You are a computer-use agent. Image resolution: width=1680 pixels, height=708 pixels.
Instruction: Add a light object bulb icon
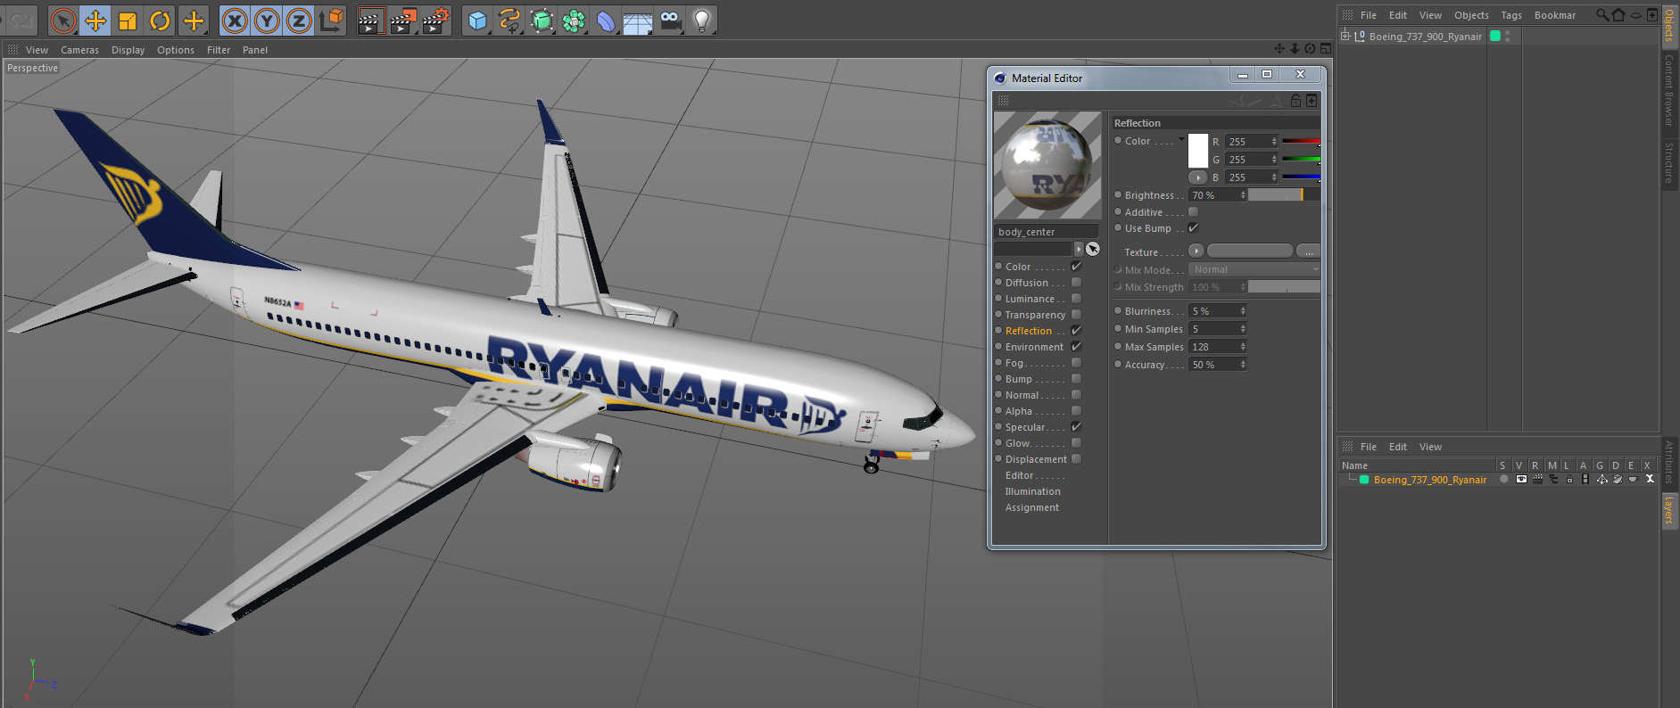coord(702,21)
